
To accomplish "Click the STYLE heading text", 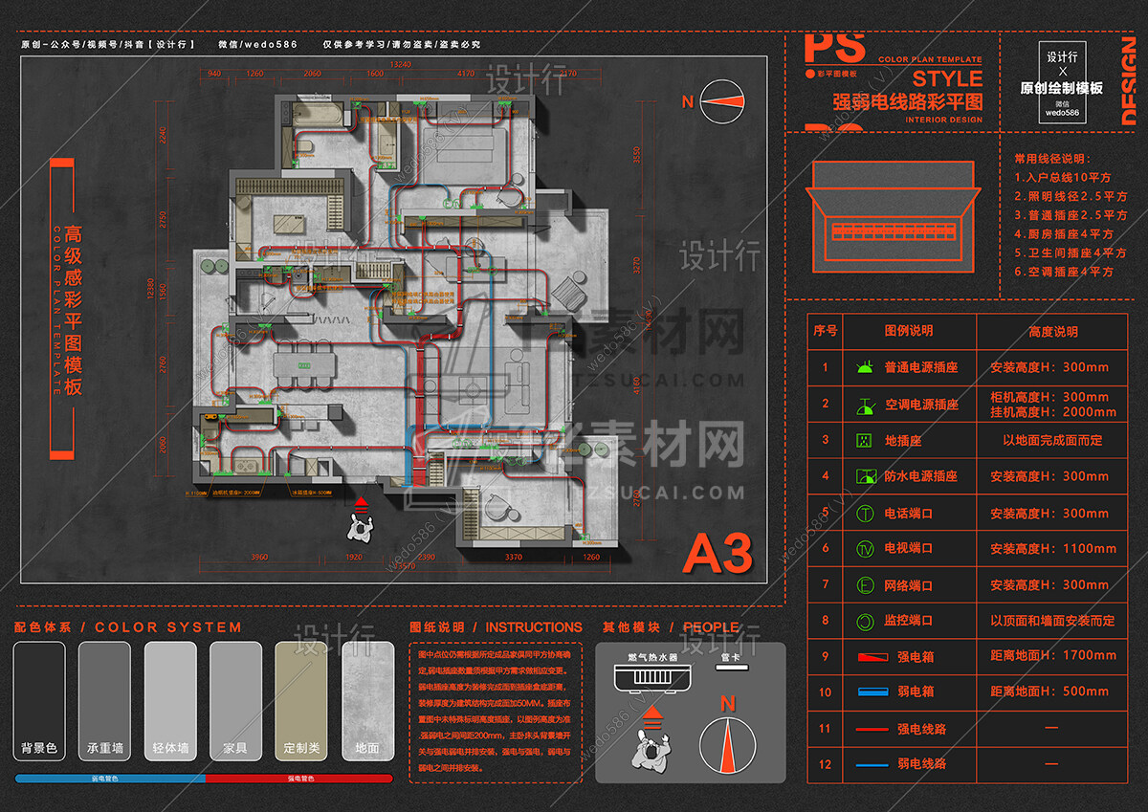I will pos(947,78).
